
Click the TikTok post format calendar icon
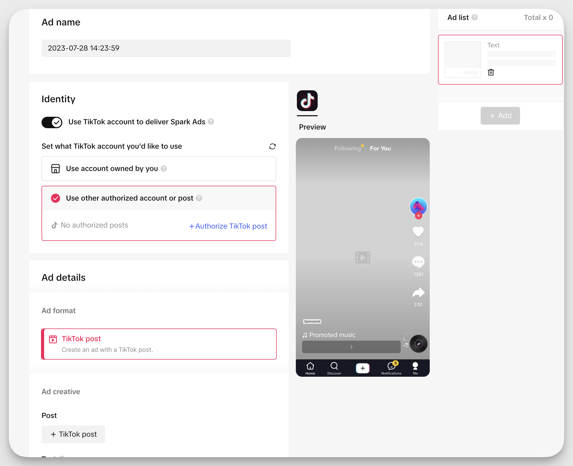coord(53,339)
